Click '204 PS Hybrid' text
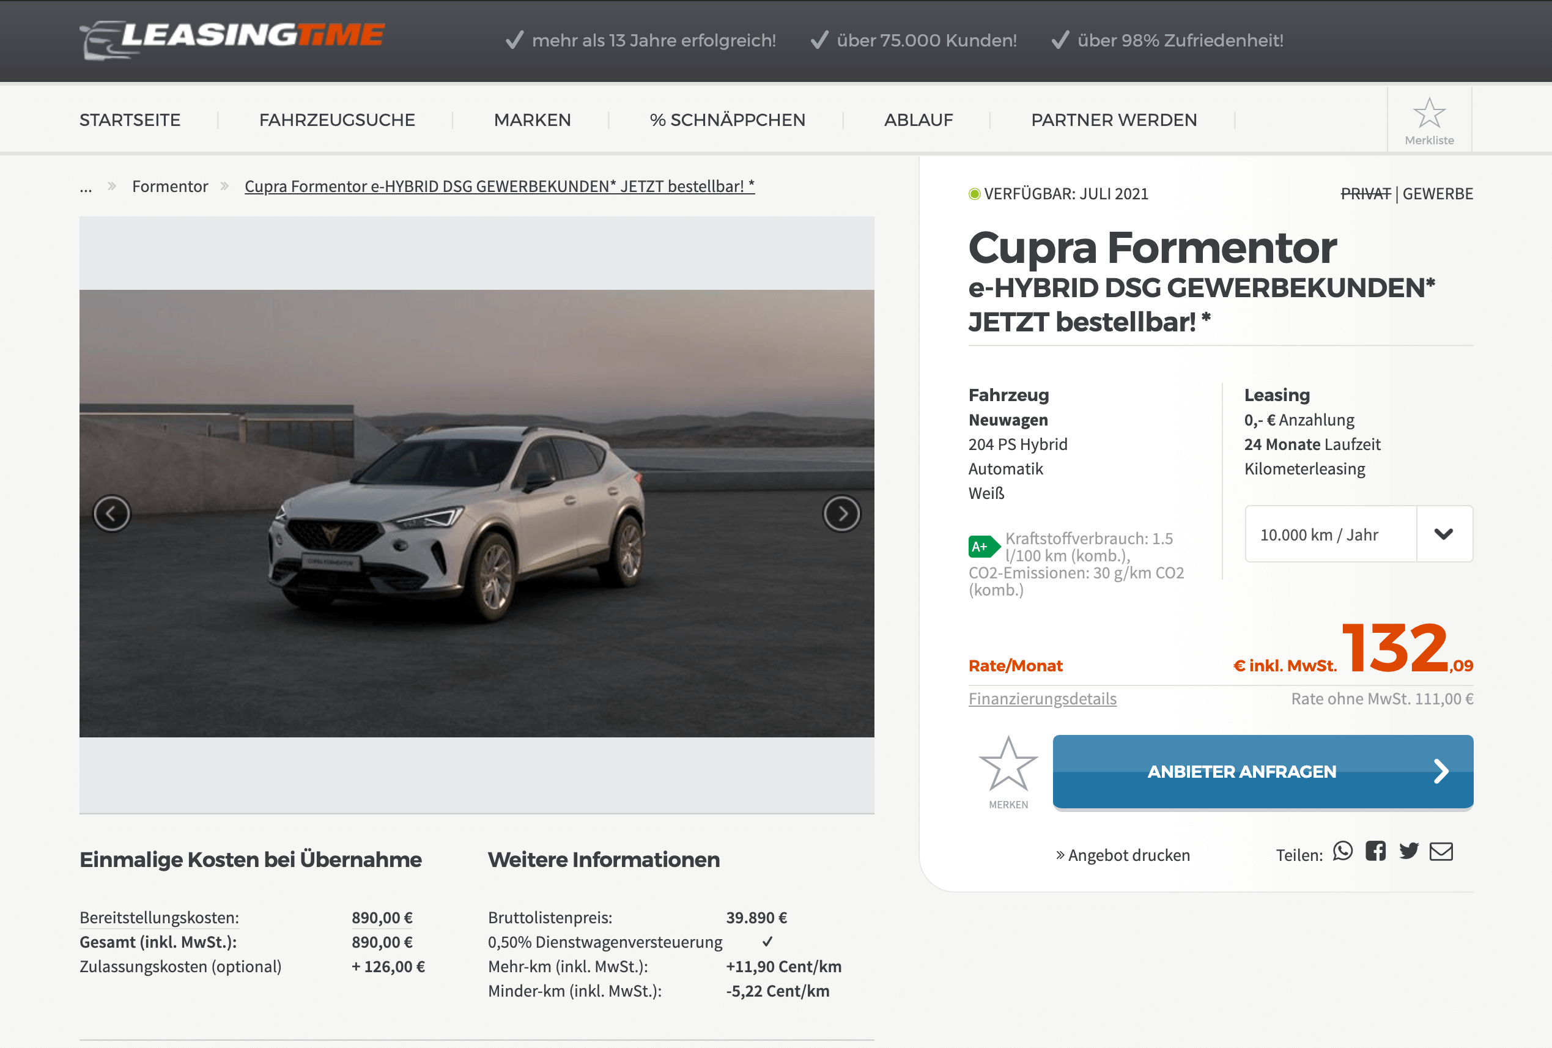Image resolution: width=1552 pixels, height=1048 pixels. [1018, 444]
